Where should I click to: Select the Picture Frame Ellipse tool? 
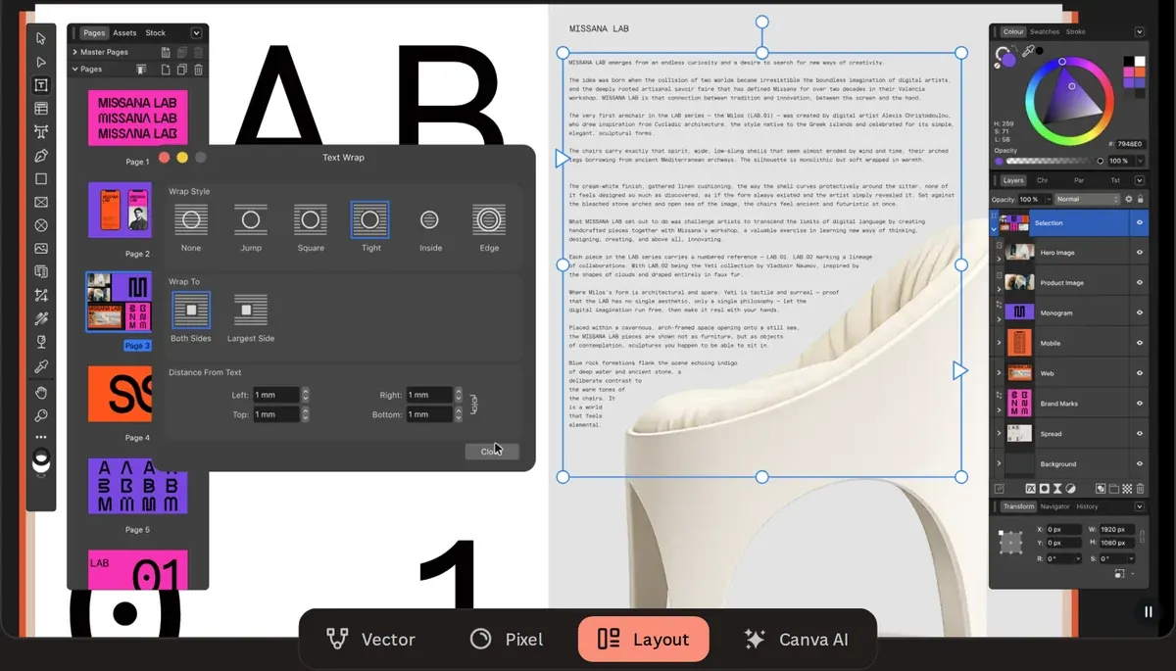[40, 225]
